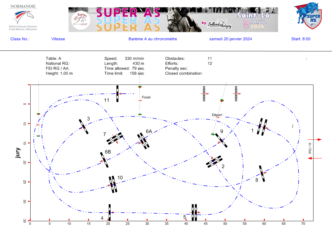
Task: Click obstacle 10 oxer
Action: click(113, 185)
